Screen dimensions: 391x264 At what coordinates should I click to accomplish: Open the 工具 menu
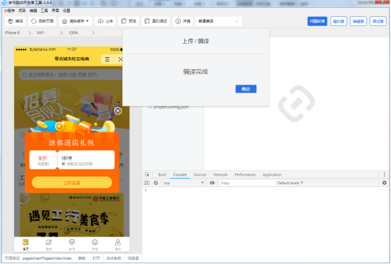coord(44,11)
